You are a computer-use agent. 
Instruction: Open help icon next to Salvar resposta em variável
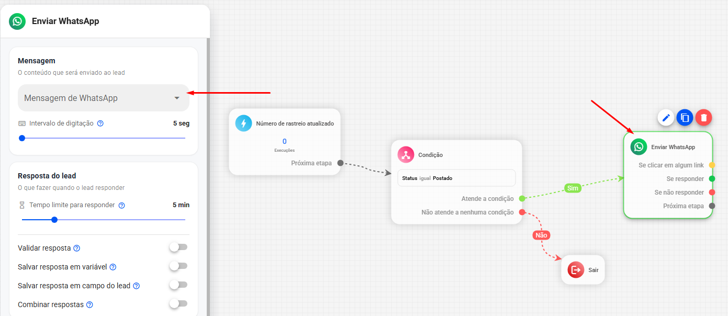(x=113, y=267)
